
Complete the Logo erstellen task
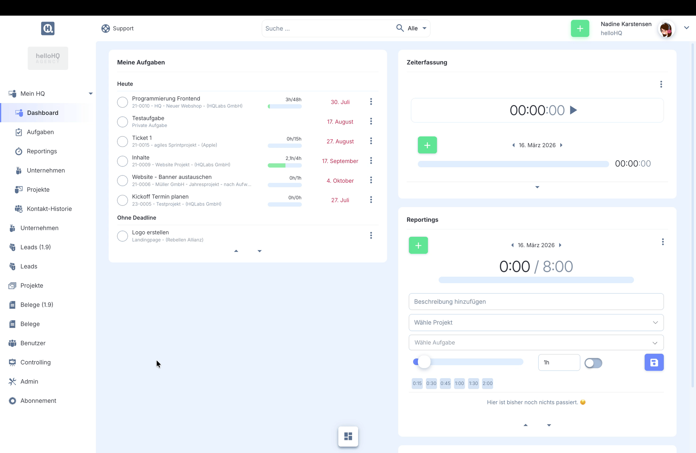coord(122,236)
